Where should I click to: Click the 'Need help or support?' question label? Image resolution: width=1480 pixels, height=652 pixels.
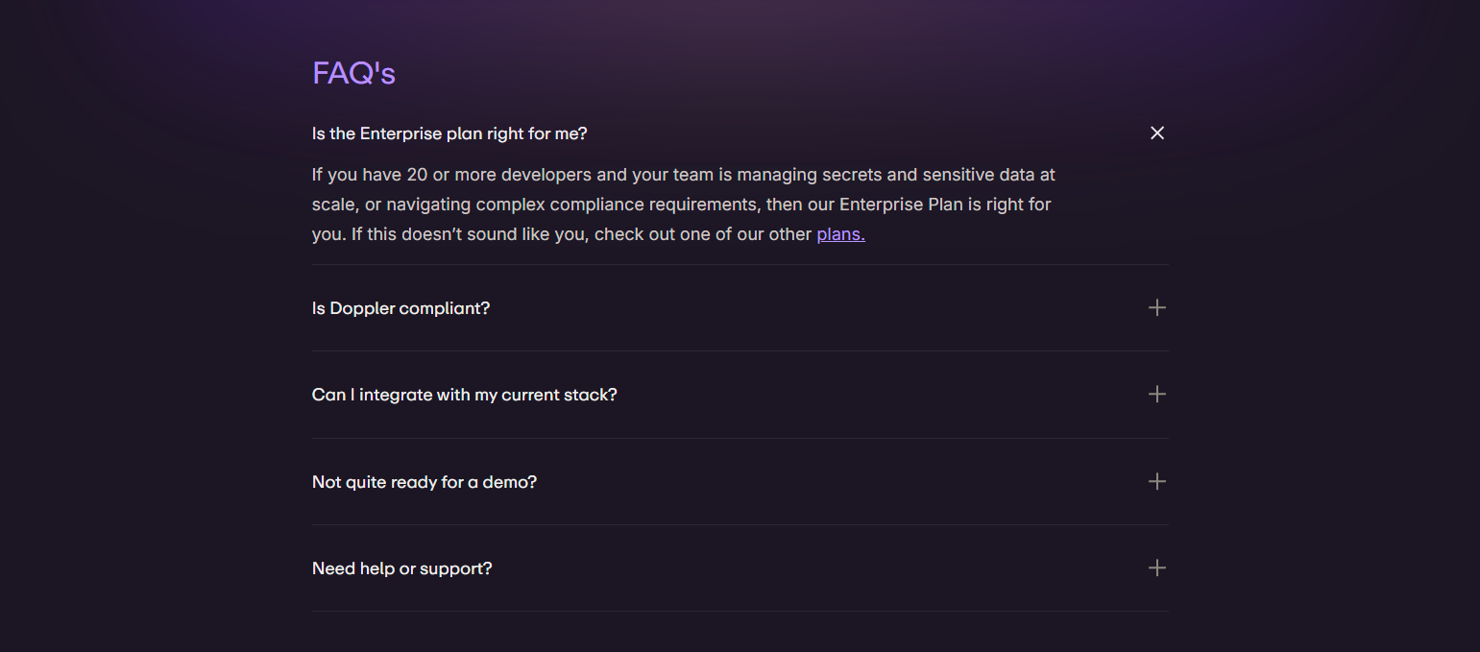point(401,567)
